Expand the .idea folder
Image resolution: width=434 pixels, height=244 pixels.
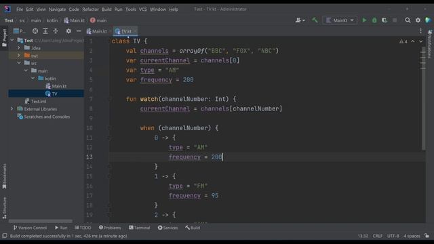tap(19, 48)
